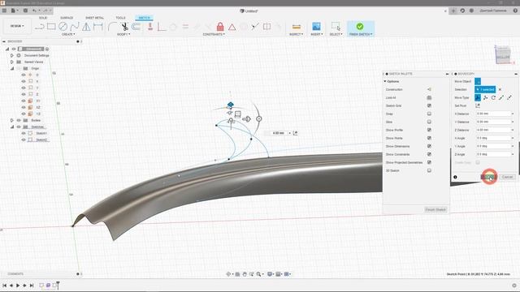Toggle the Sketch Grid checkbox
Image resolution: width=520 pixels, height=292 pixels.
point(429,105)
